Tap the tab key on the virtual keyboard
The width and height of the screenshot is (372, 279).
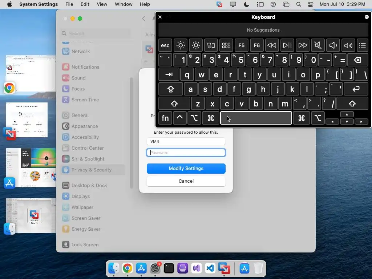coord(169,74)
